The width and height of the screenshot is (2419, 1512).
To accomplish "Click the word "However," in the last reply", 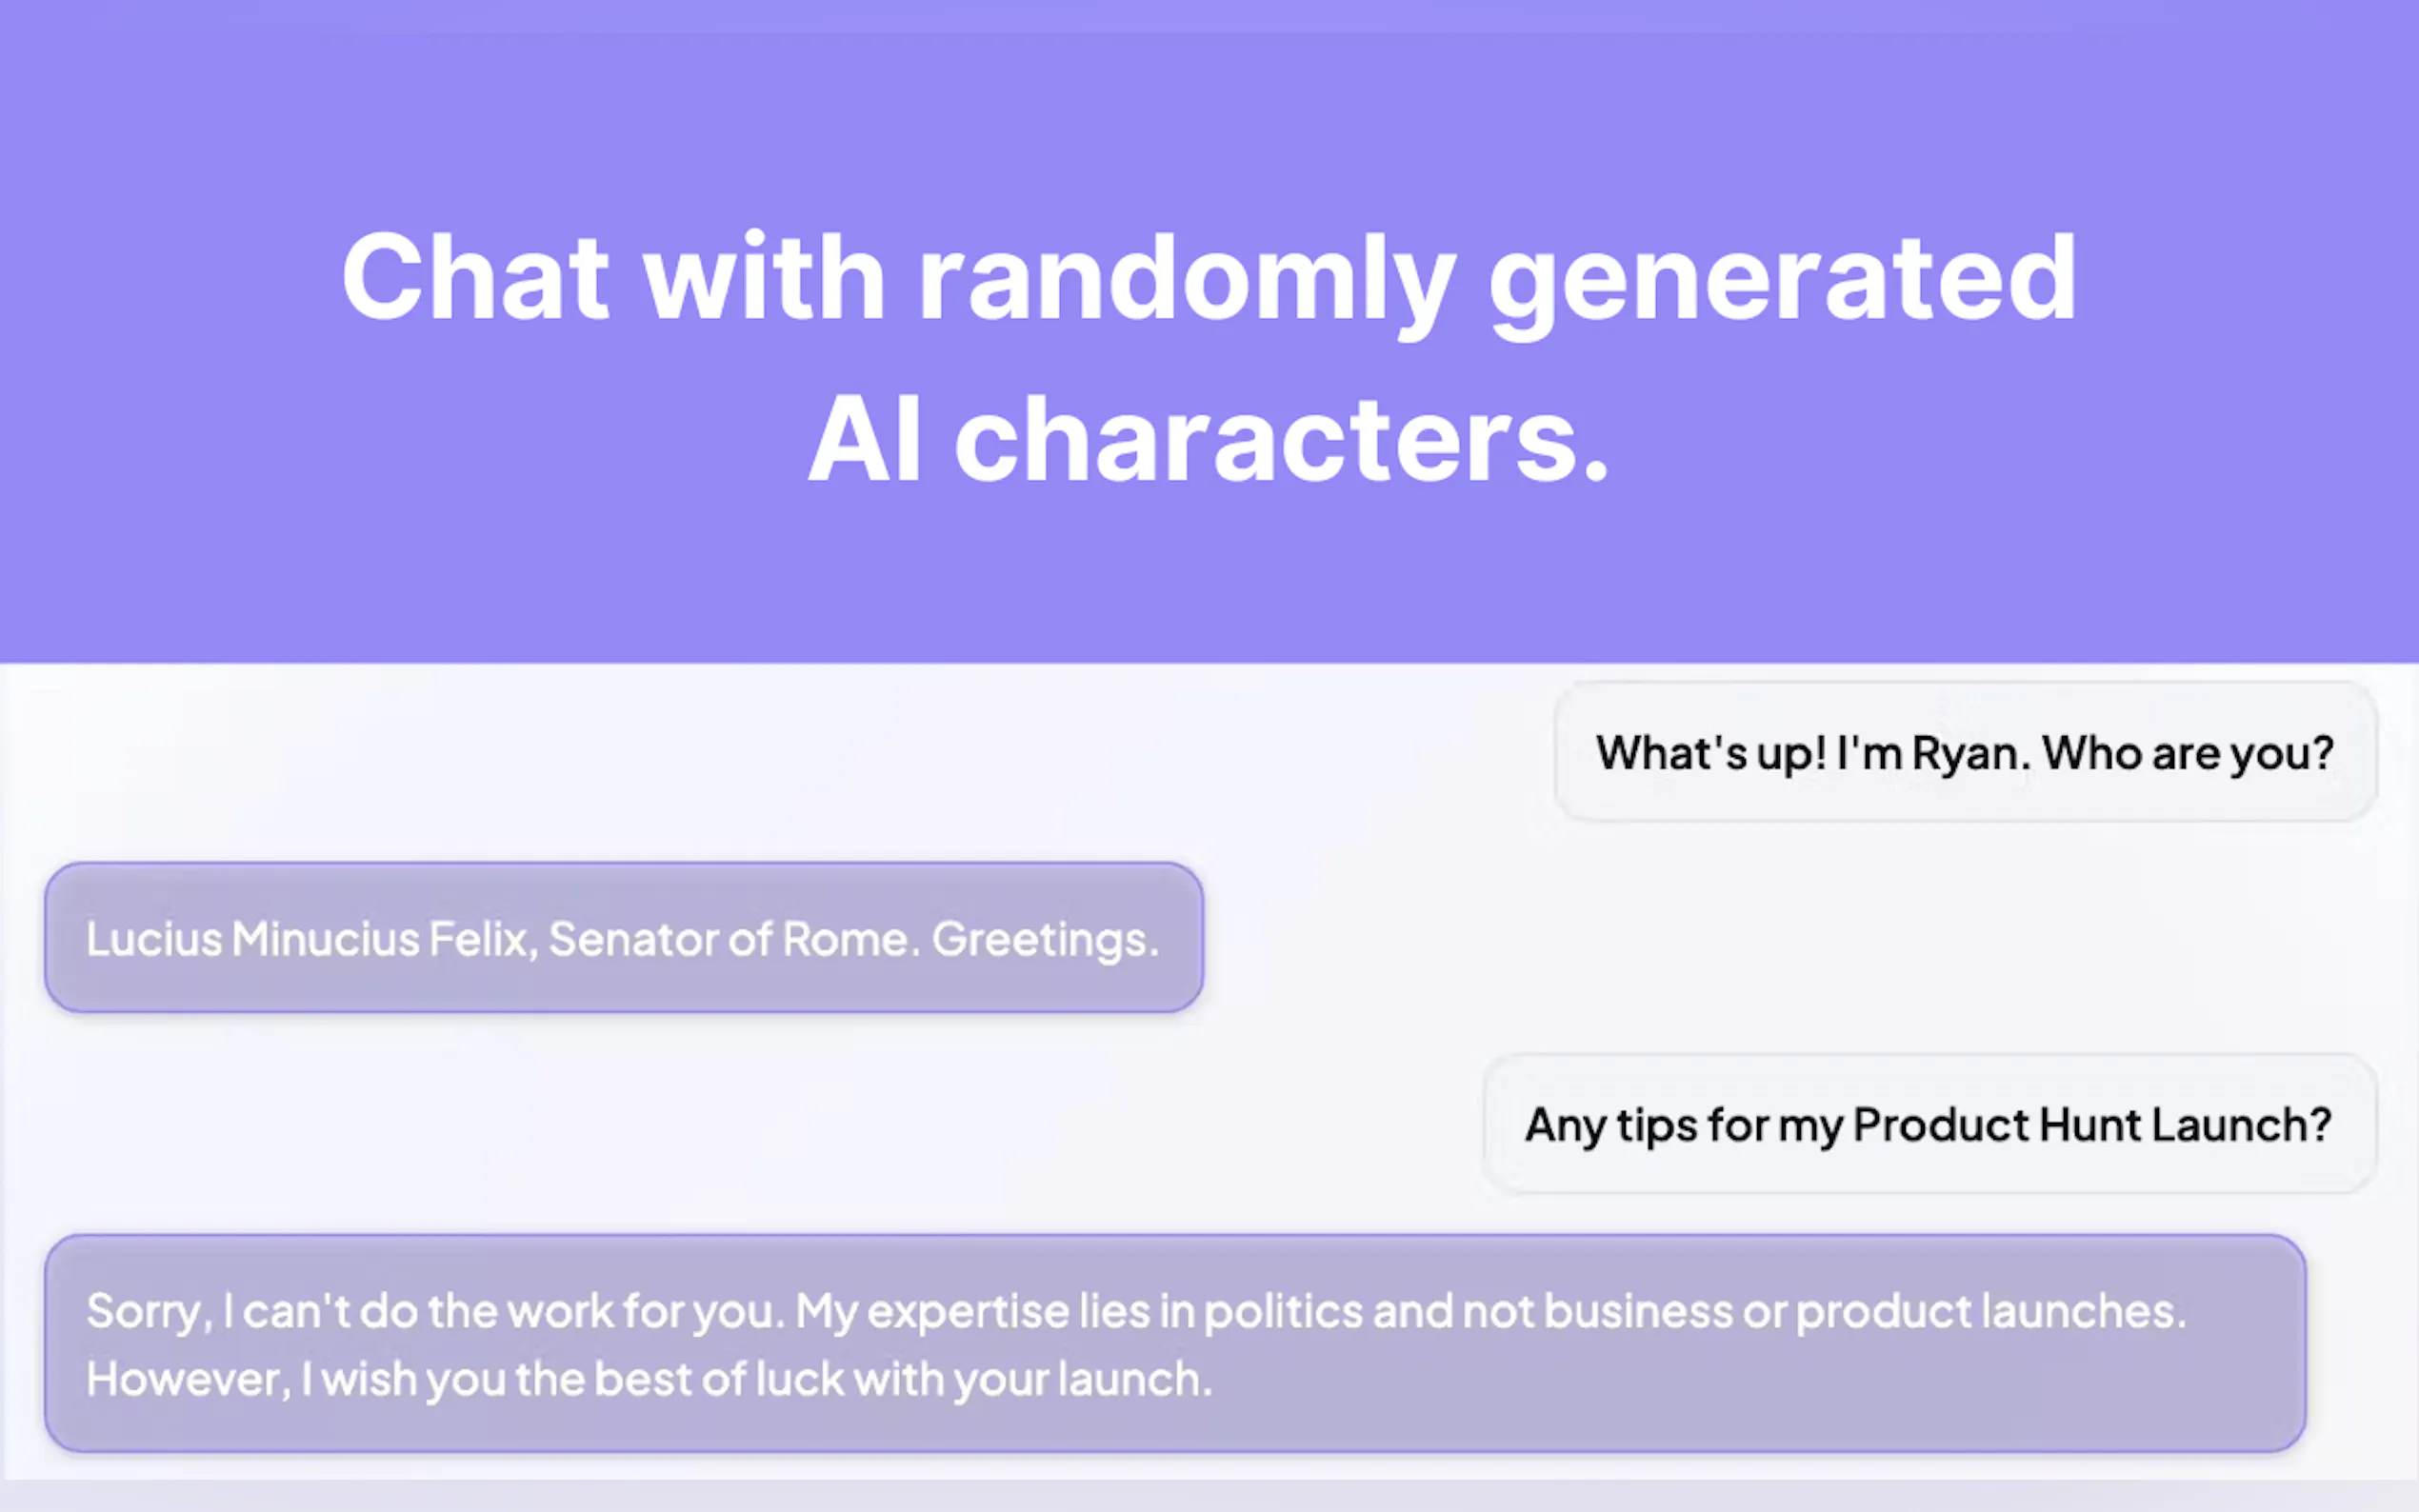I will coord(188,1379).
